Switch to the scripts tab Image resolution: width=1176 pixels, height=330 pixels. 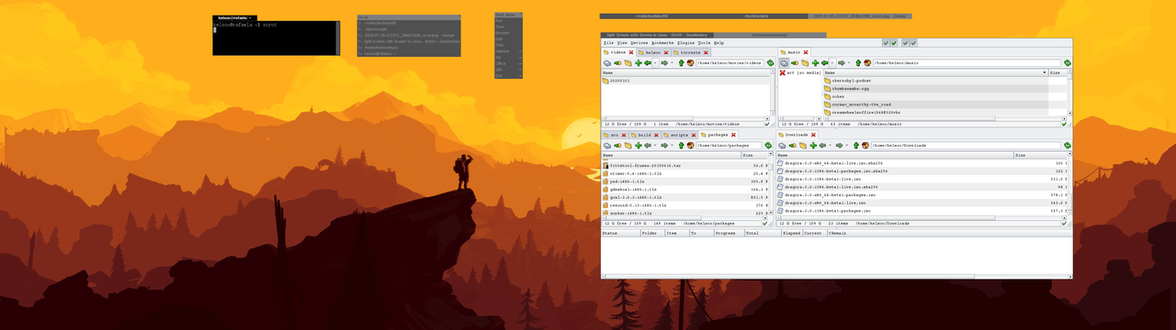tap(679, 135)
